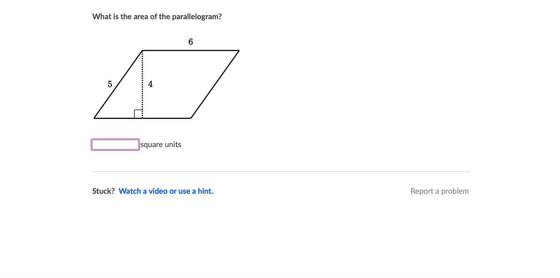Click the top-left vertex of the parallelogram
The width and height of the screenshot is (560, 278).
point(142,50)
